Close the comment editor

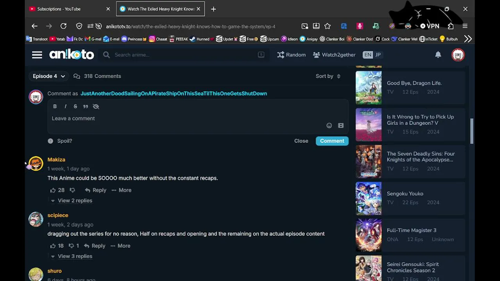point(301,141)
